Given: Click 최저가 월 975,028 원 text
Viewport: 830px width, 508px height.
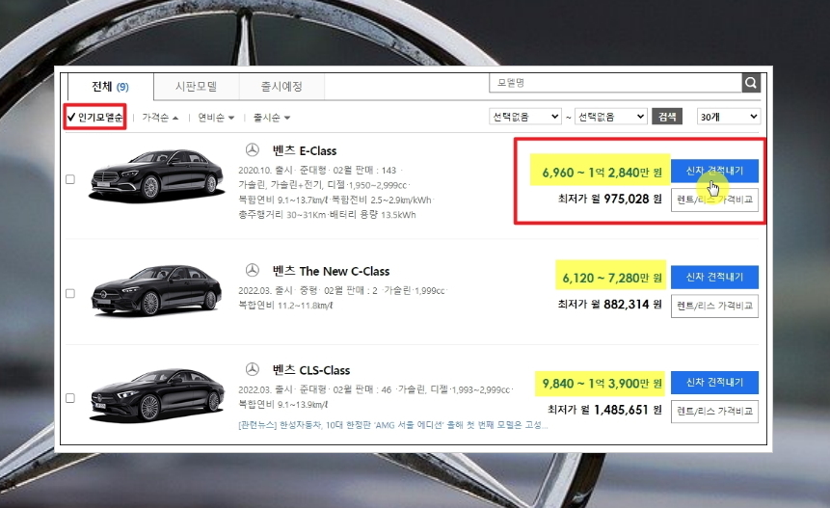Looking at the screenshot, I should click(x=610, y=199).
